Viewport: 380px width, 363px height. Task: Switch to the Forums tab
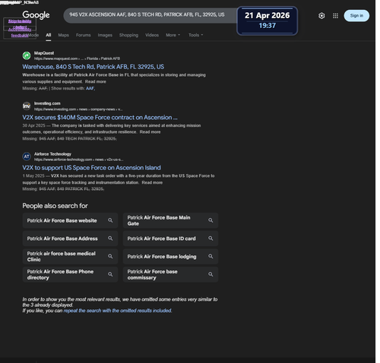pos(84,35)
